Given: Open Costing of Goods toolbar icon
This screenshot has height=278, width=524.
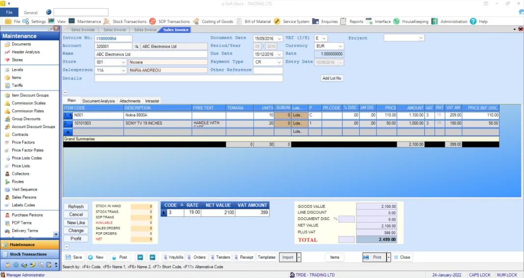Looking at the screenshot, I should click(x=196, y=22).
